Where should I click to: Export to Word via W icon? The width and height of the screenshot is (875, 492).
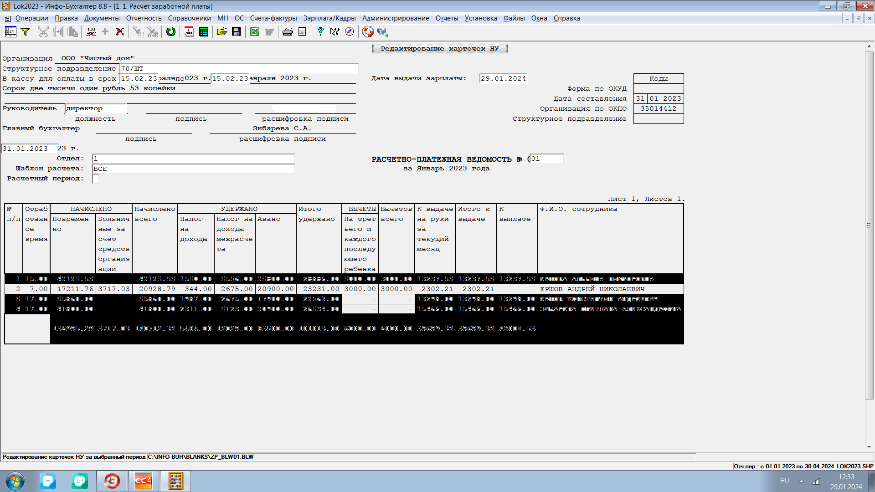[x=269, y=31]
